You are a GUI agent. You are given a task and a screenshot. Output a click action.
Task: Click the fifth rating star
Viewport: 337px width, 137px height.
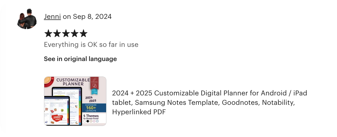point(83,34)
